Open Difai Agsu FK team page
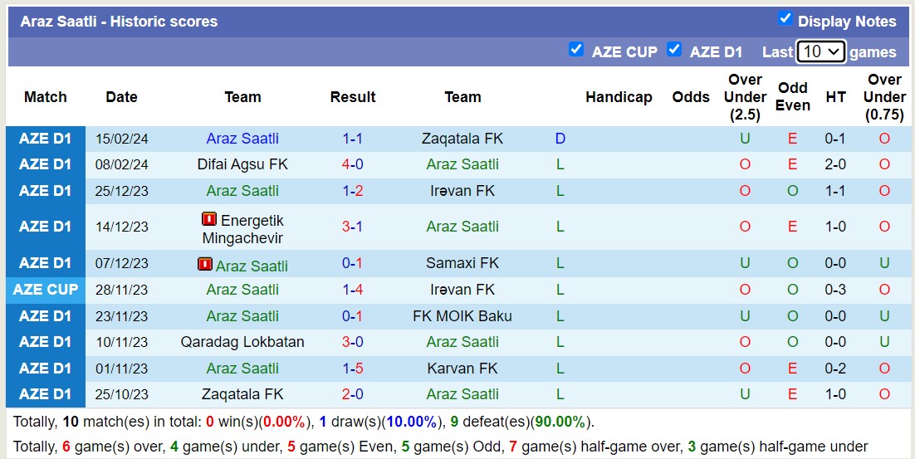 pyautogui.click(x=242, y=164)
